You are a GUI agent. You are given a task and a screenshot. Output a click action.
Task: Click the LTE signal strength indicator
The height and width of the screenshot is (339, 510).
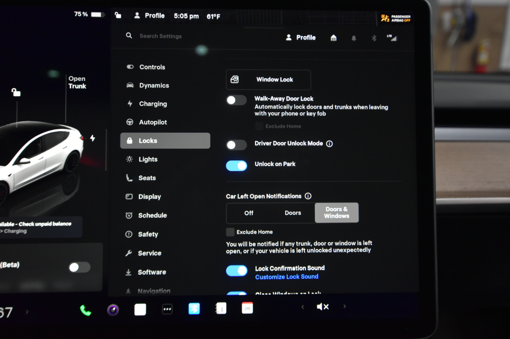(392, 38)
